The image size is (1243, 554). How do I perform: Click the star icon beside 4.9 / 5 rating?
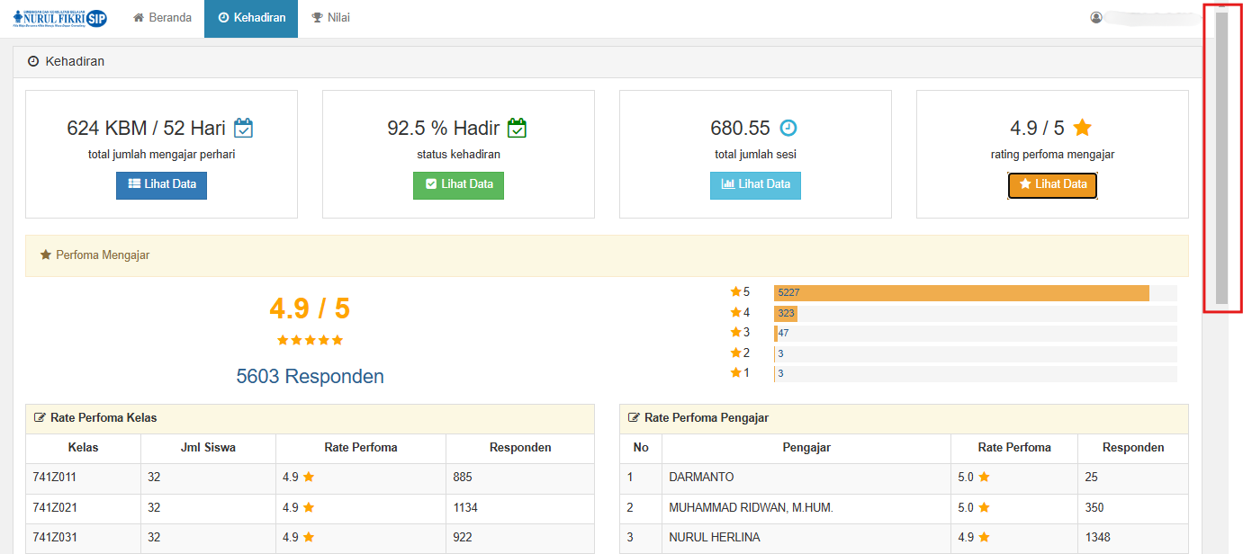(1083, 128)
